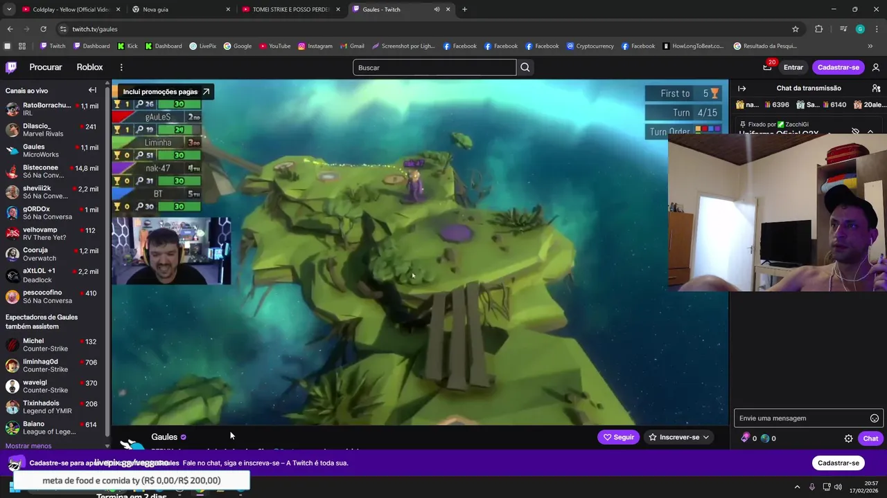Show more bookmarks chevron
The height and width of the screenshot is (498, 887).
[x=870, y=46]
